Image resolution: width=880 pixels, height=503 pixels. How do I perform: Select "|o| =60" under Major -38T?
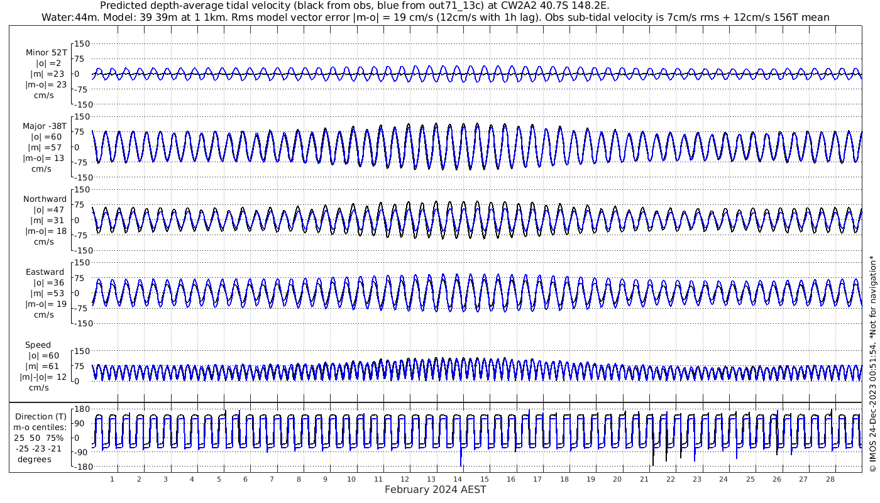click(47, 137)
